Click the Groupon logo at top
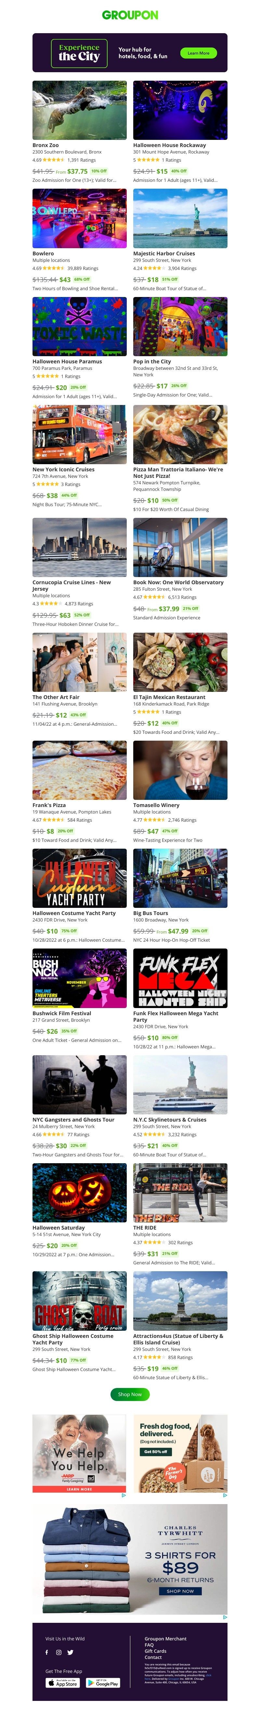 pyautogui.click(x=130, y=15)
